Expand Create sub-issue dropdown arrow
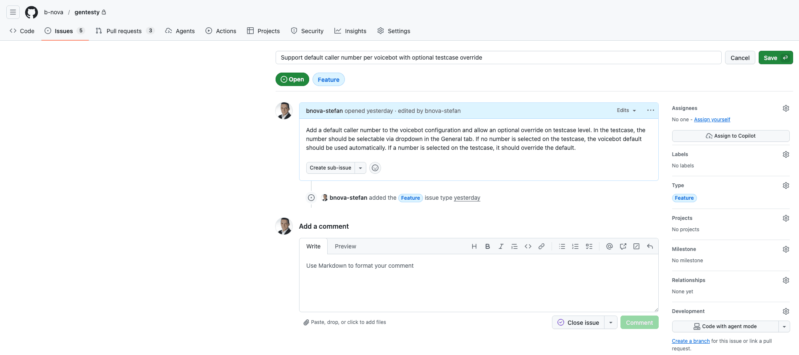 click(x=360, y=168)
